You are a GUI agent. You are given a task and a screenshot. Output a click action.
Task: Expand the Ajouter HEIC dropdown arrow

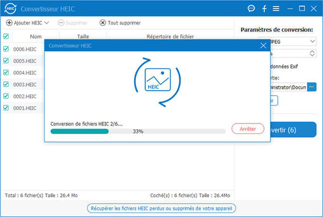(x=46, y=23)
